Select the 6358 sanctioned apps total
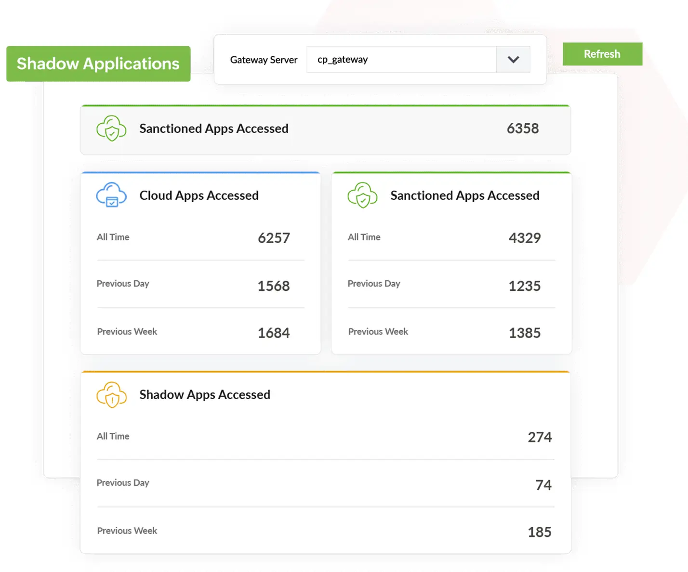The width and height of the screenshot is (688, 572). coord(523,129)
